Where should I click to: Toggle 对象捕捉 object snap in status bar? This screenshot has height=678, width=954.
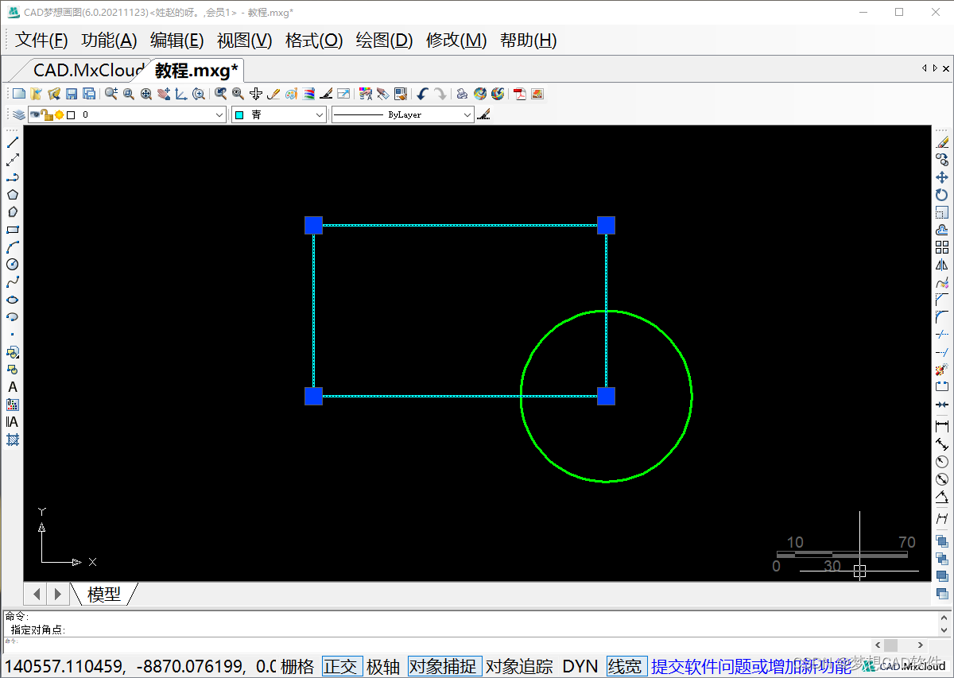click(445, 666)
